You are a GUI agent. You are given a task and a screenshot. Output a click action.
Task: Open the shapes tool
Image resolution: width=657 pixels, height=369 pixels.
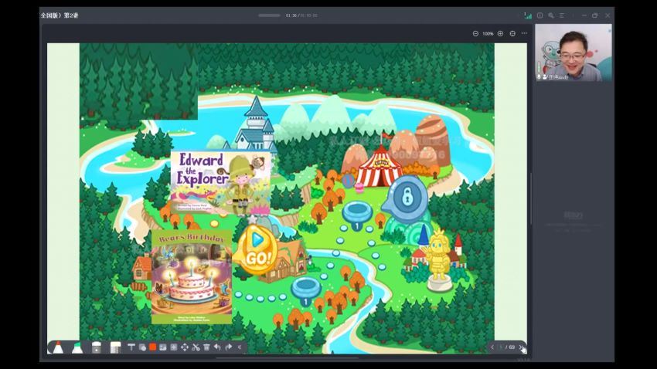(142, 347)
